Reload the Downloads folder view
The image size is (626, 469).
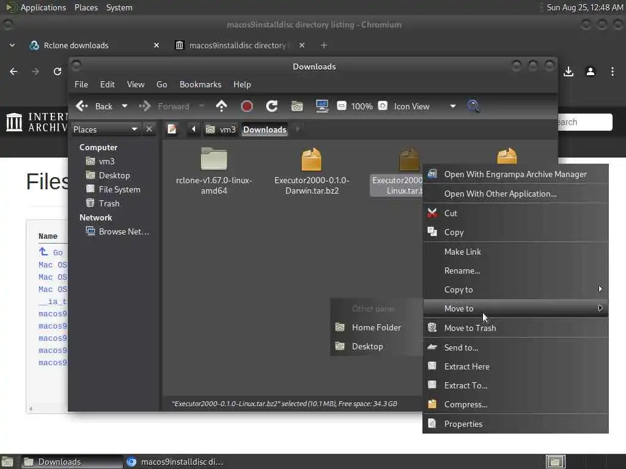[x=272, y=106]
